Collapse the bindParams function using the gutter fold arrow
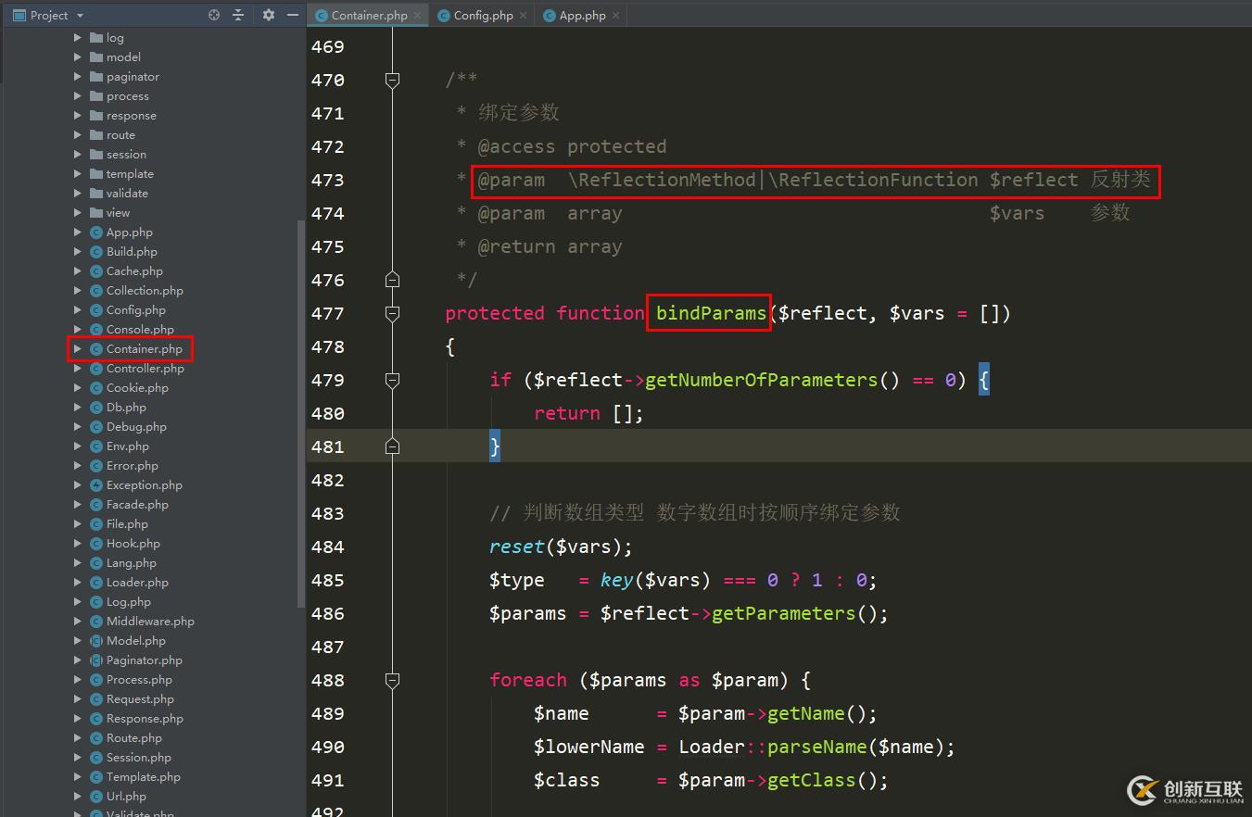1252x817 pixels. click(391, 313)
